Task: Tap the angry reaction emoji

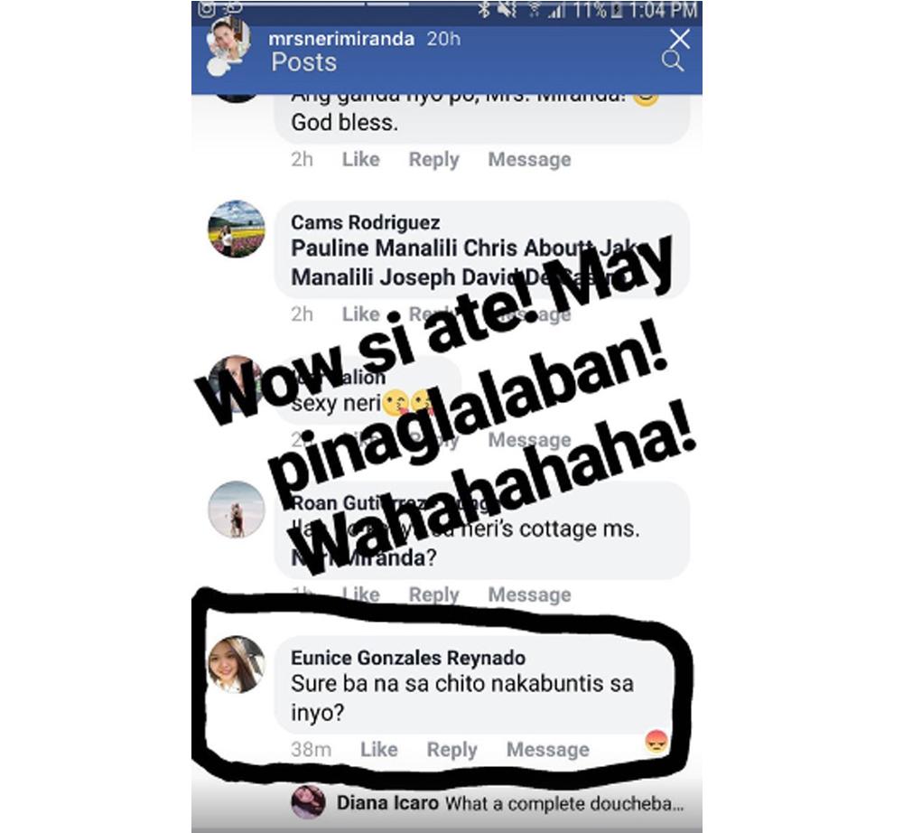Action: [656, 741]
